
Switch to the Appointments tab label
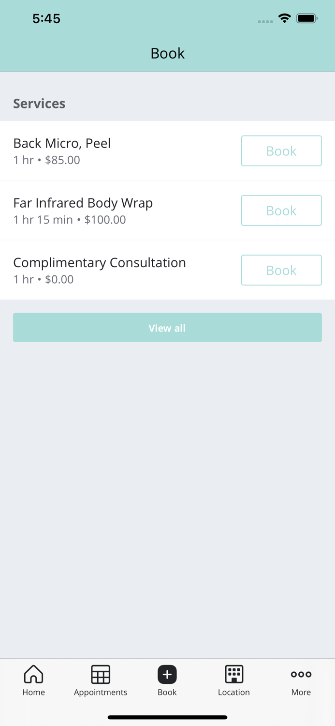101,692
